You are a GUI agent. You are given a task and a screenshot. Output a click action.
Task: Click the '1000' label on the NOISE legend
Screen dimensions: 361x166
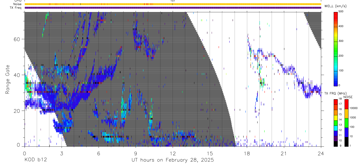click(353, 117)
